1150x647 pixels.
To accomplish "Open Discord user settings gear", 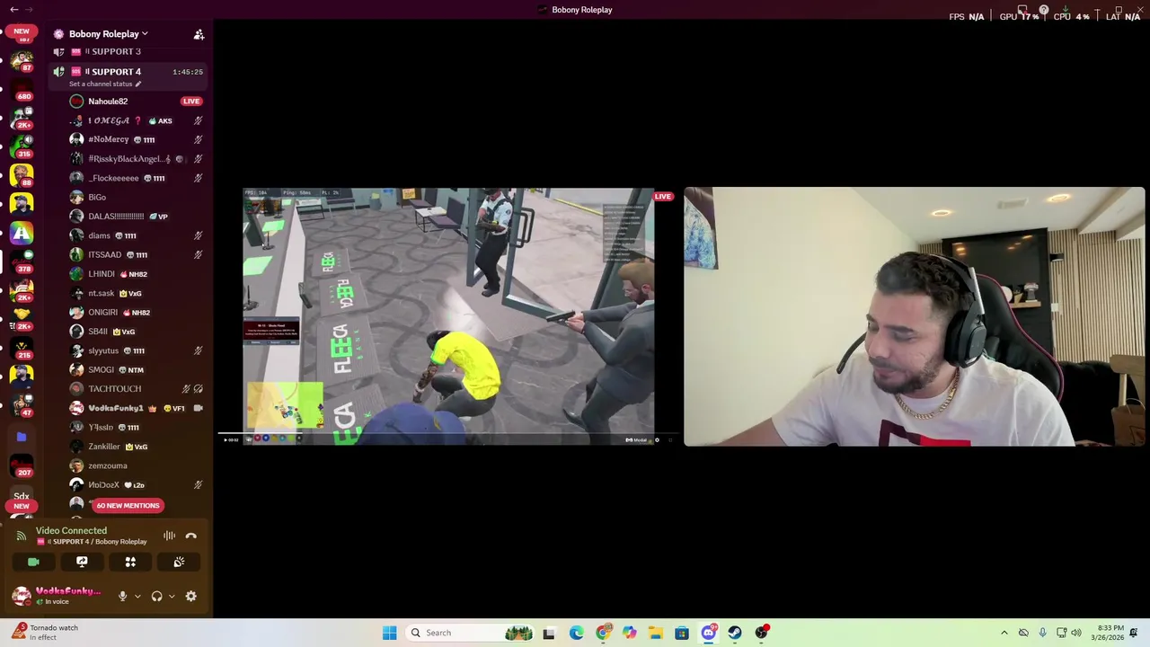I will point(190,596).
